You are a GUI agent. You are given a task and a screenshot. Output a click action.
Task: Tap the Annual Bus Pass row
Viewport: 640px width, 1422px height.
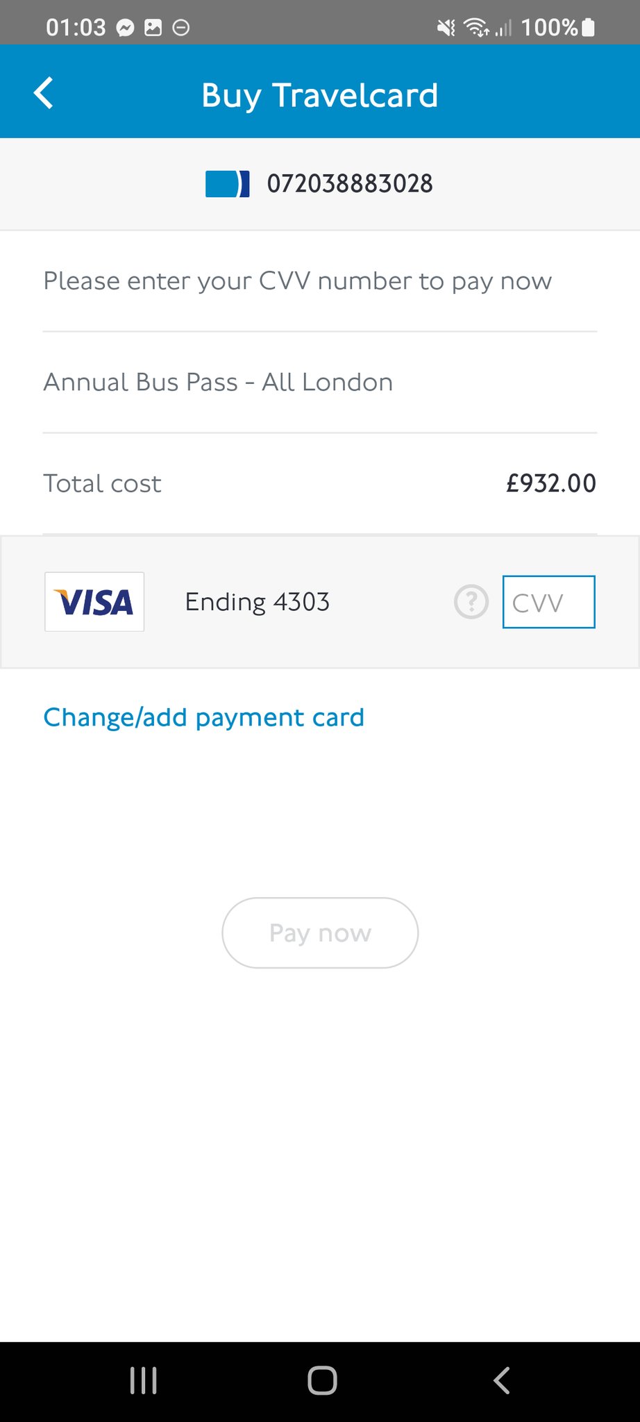[218, 383]
